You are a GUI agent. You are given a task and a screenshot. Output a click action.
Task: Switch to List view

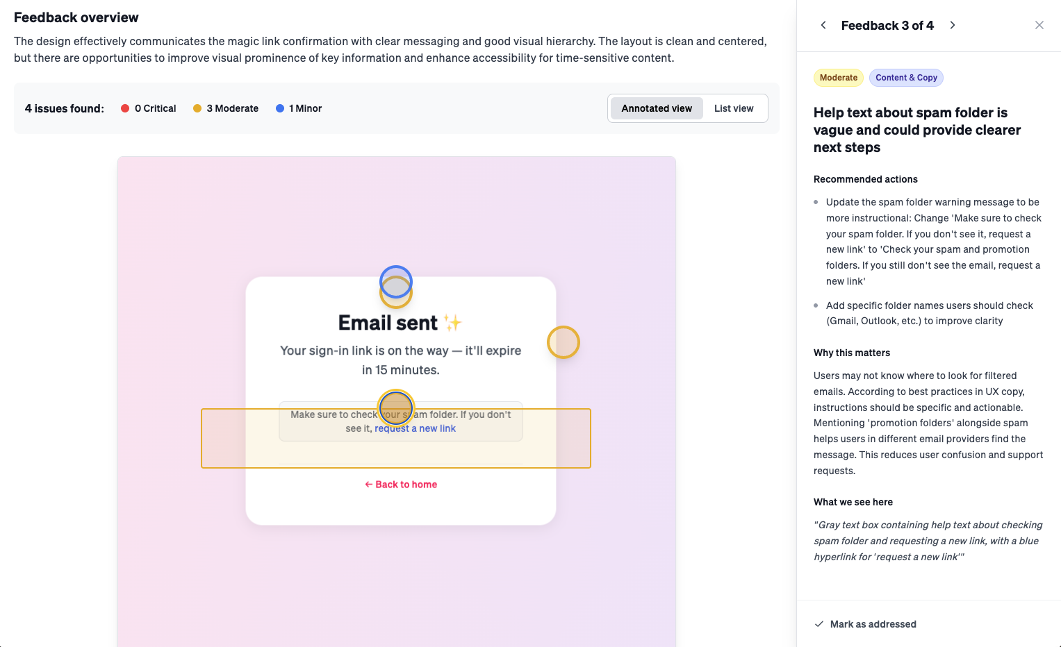click(734, 108)
